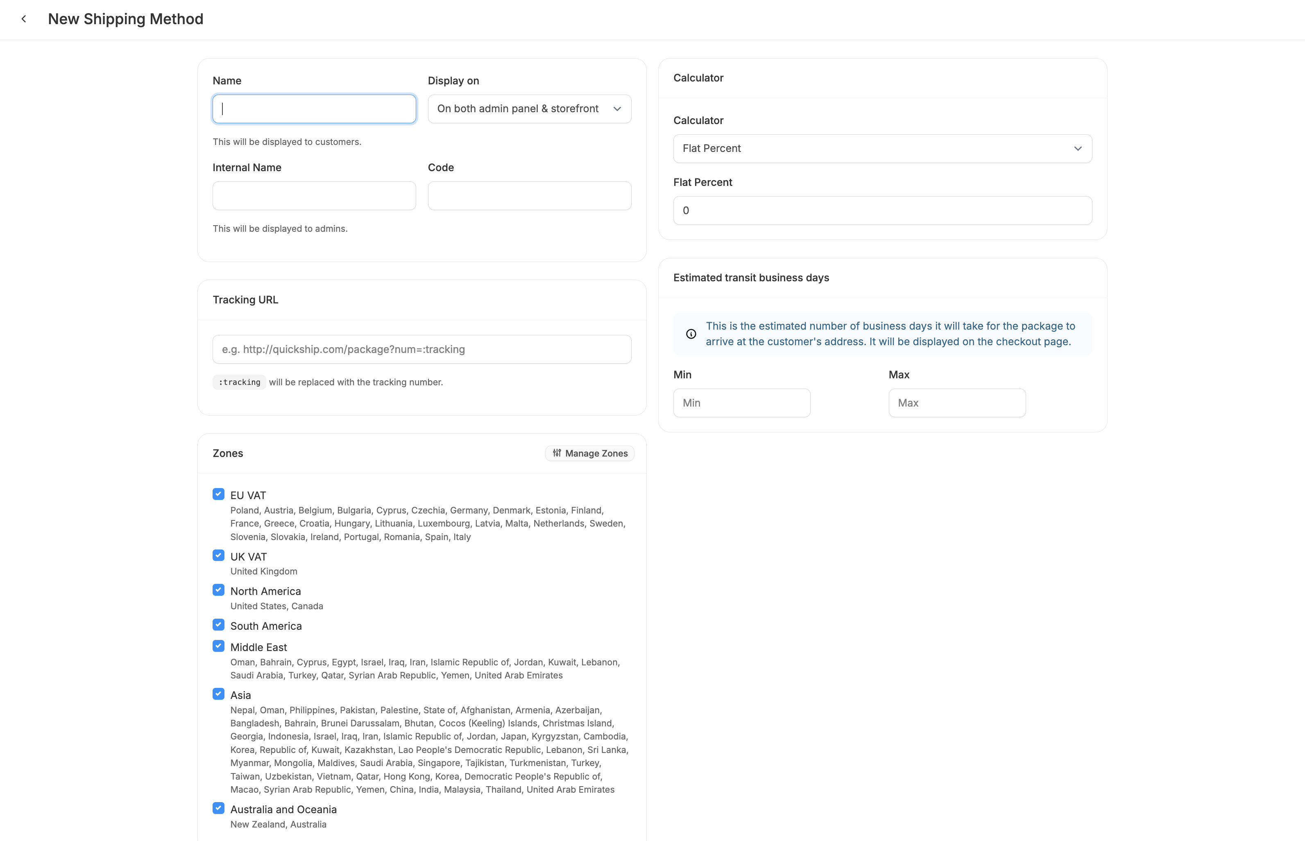1305x841 pixels.
Task: Toggle the North America zone checkbox
Action: (218, 590)
